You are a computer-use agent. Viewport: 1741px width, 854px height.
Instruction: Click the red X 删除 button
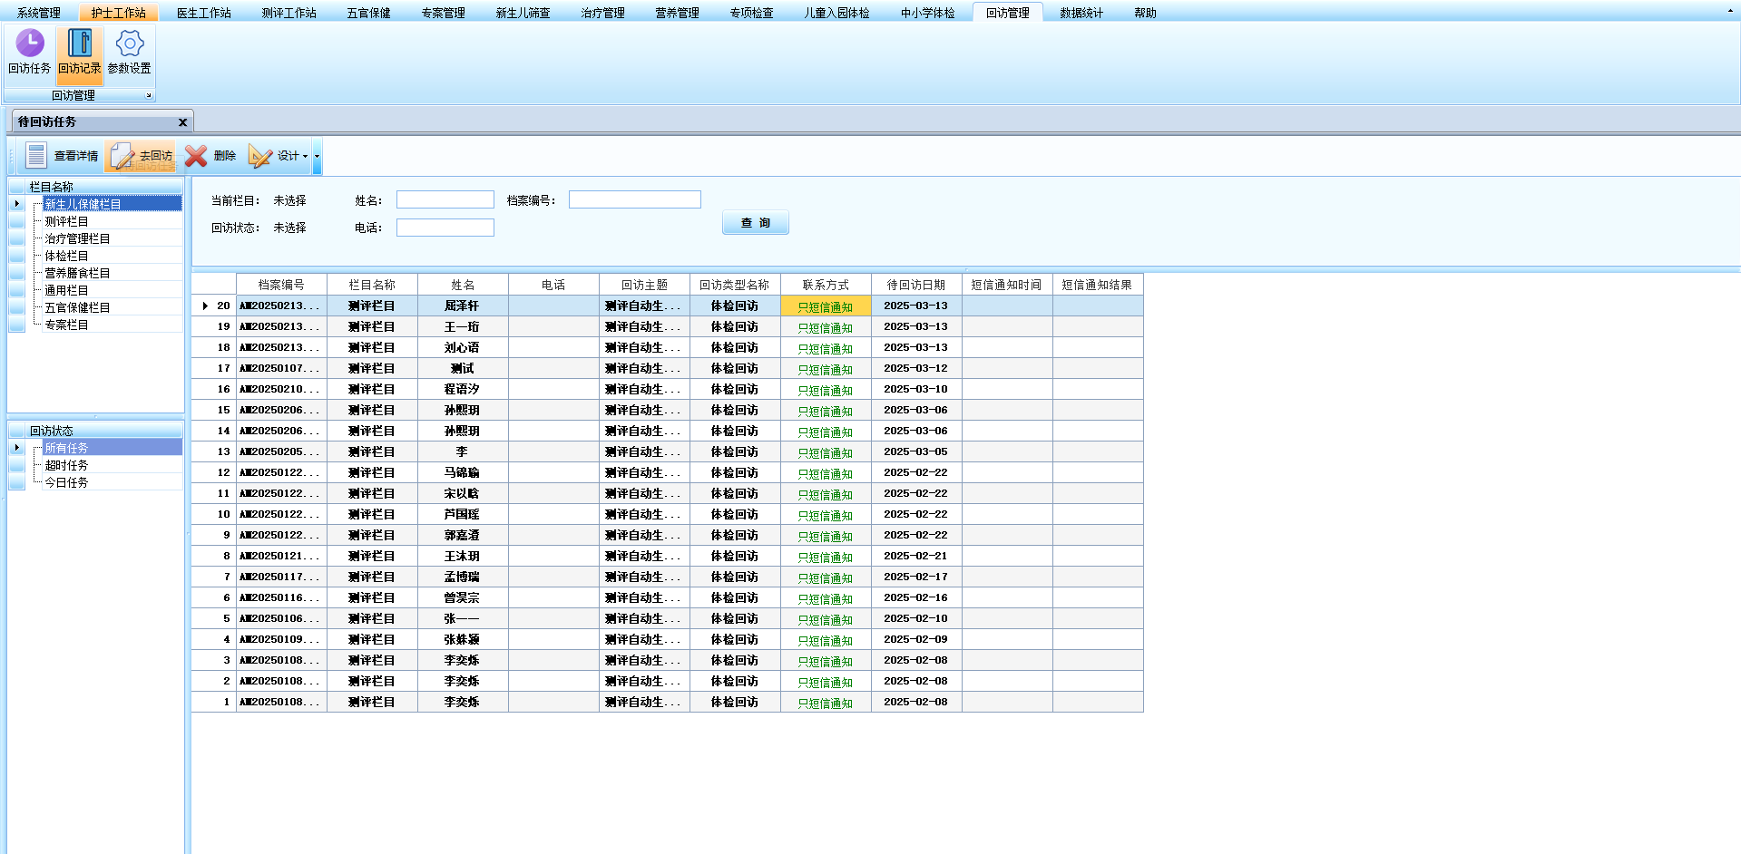[x=210, y=156]
